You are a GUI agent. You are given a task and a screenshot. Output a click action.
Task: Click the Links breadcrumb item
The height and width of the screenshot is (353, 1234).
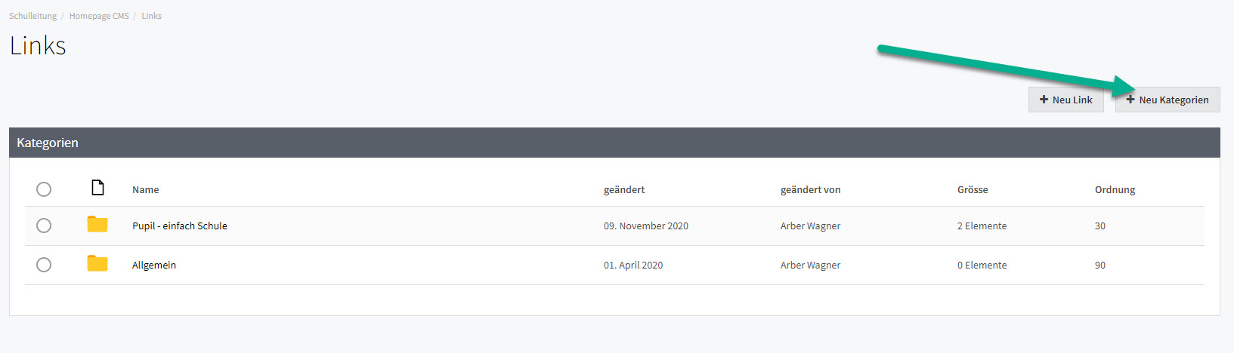(x=151, y=16)
